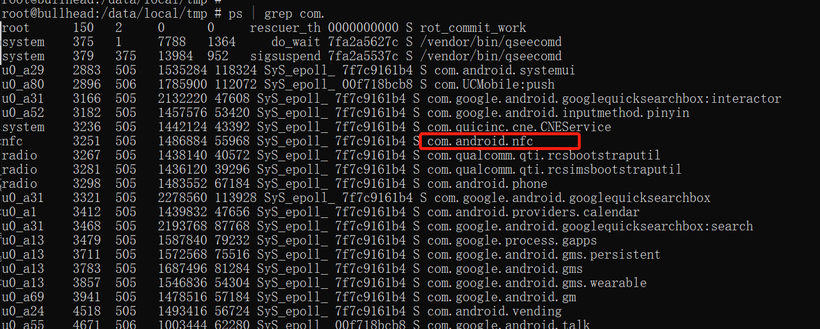Screen dimensions: 820x329
Task: Click the 'ps | grep com.' command text
Action: (x=278, y=13)
